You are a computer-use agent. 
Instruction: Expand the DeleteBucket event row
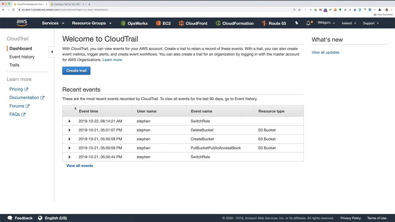click(69, 130)
